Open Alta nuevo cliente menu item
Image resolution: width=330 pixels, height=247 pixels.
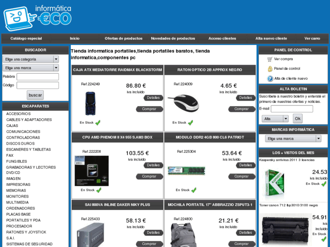(x=271, y=39)
